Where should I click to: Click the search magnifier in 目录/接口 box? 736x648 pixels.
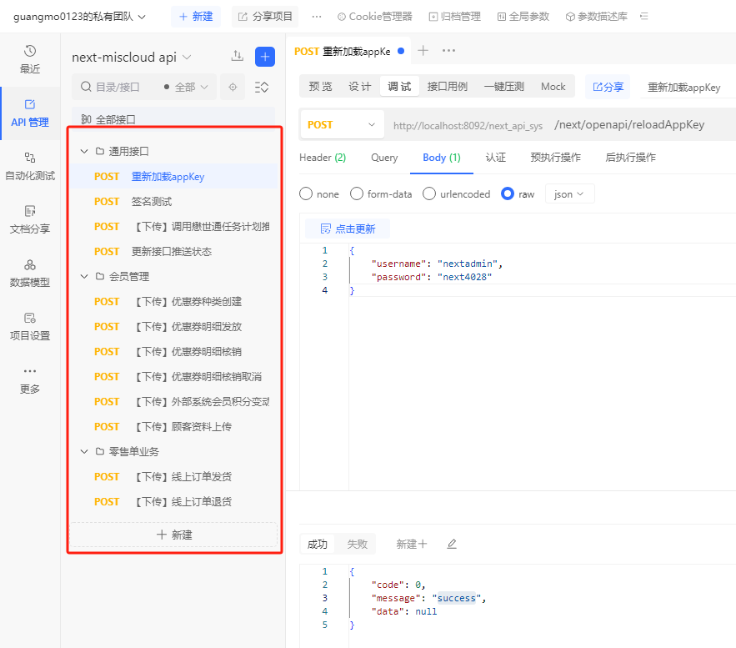[86, 87]
